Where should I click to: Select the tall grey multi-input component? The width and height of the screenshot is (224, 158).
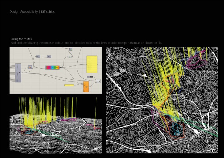pos(18,73)
